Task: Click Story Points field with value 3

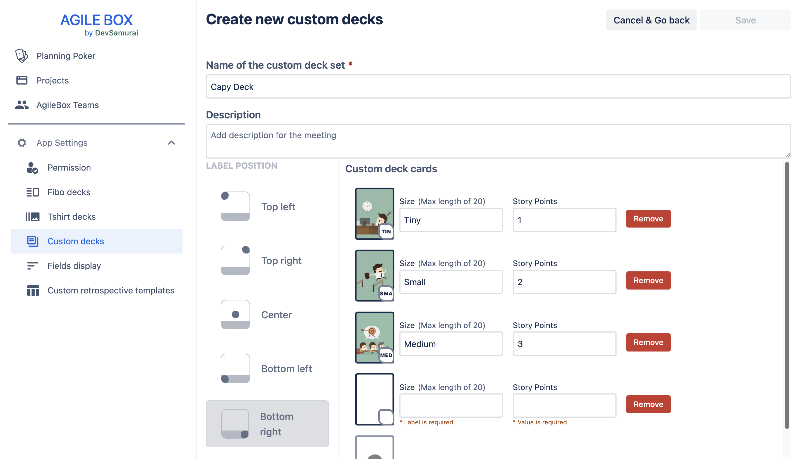Action: (564, 344)
